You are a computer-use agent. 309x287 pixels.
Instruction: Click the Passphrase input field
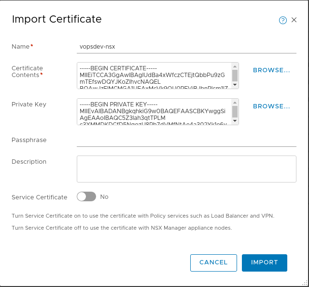pyautogui.click(x=186, y=140)
